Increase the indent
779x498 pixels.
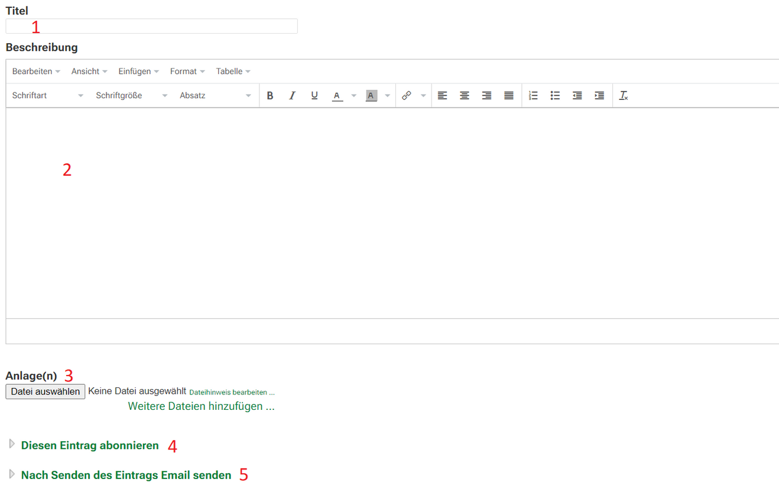click(599, 95)
